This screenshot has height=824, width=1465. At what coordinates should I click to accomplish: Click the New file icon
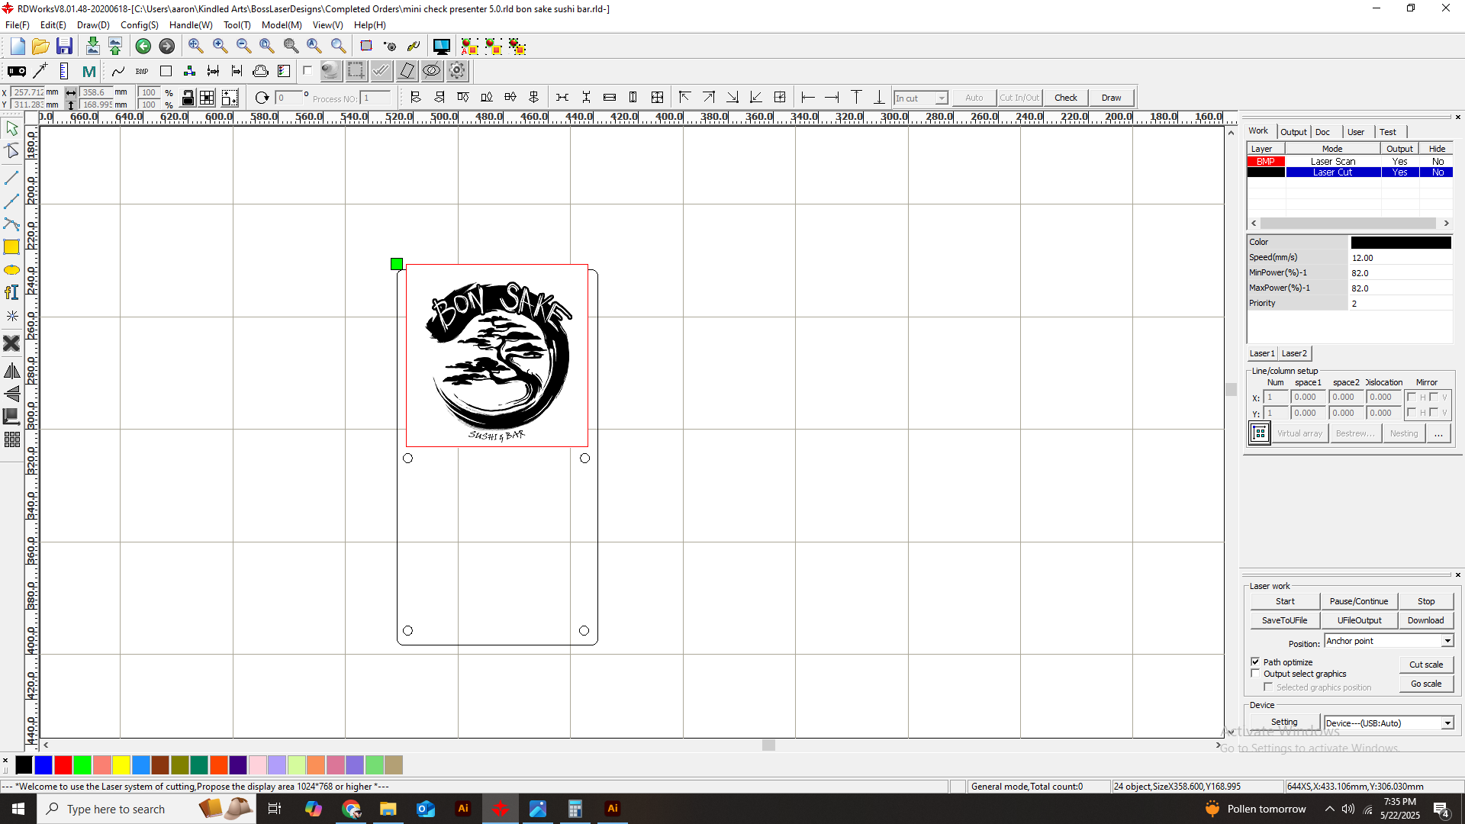click(18, 47)
